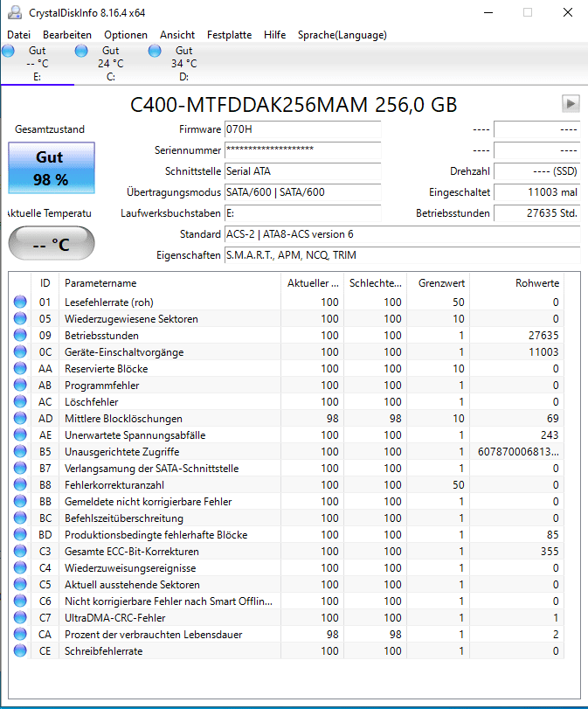Click the Drehzahl (SSD) field

pos(537,171)
